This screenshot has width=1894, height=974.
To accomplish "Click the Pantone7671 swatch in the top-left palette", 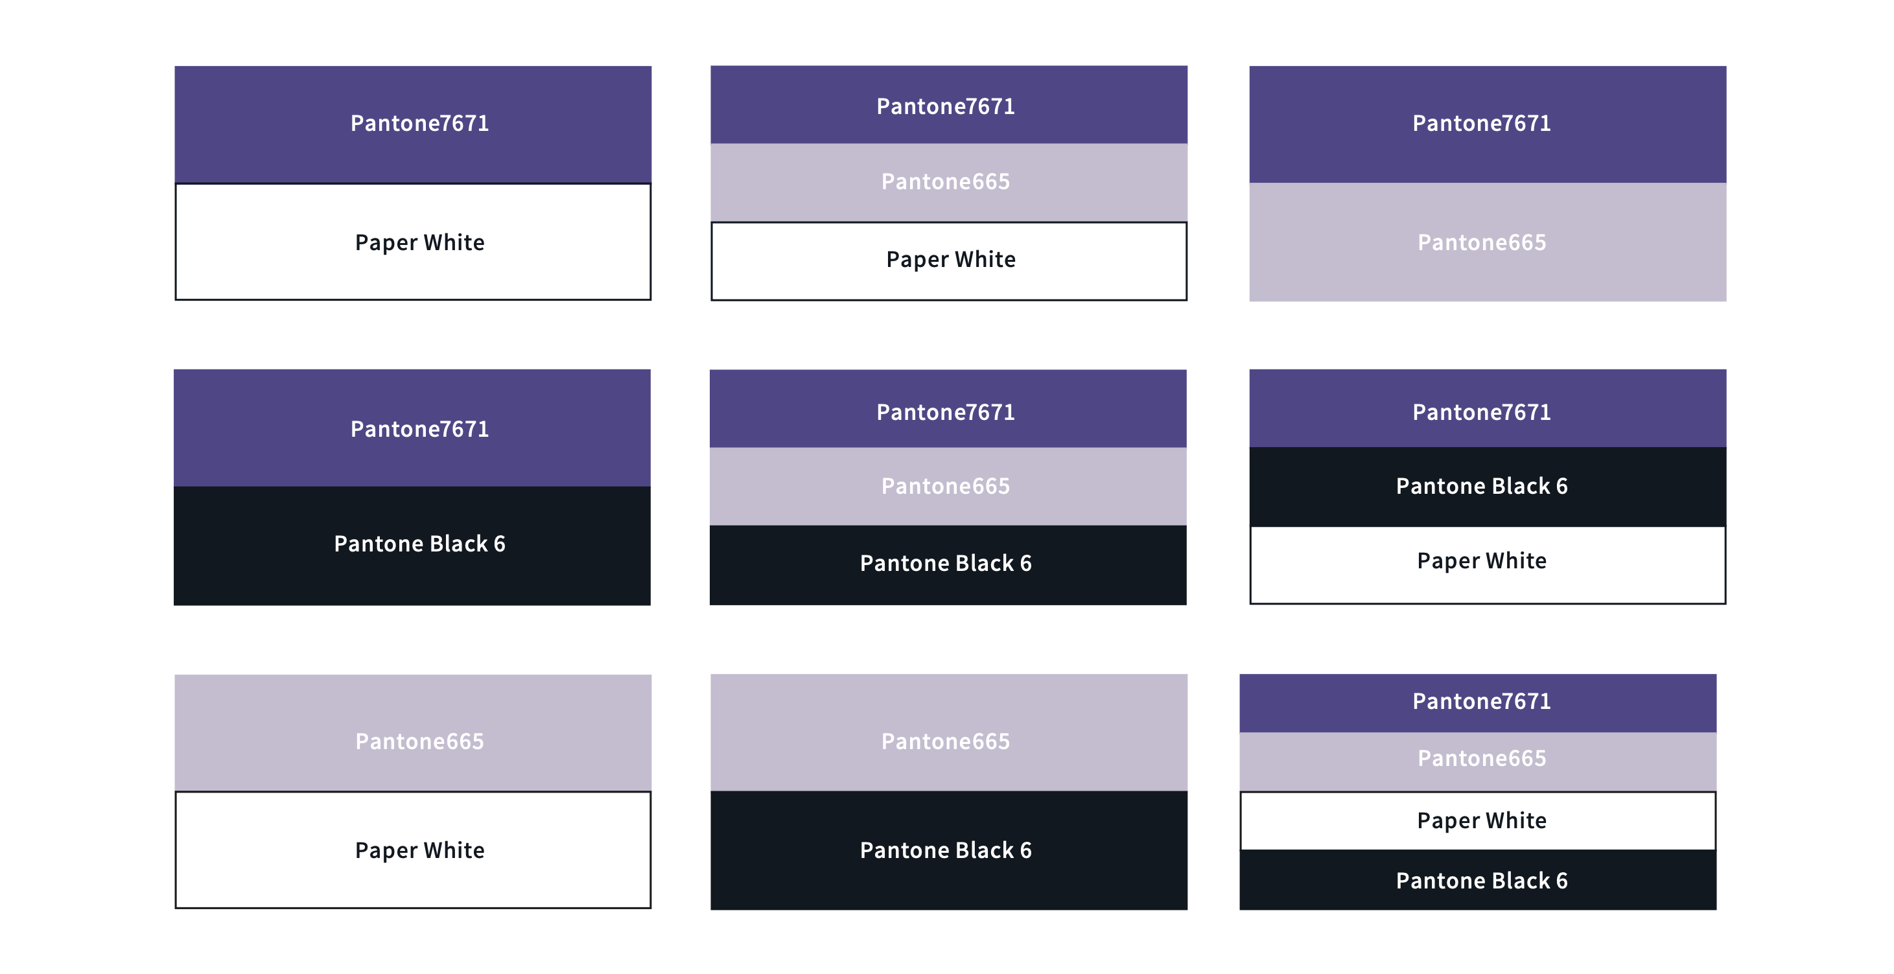I will click(x=412, y=124).
